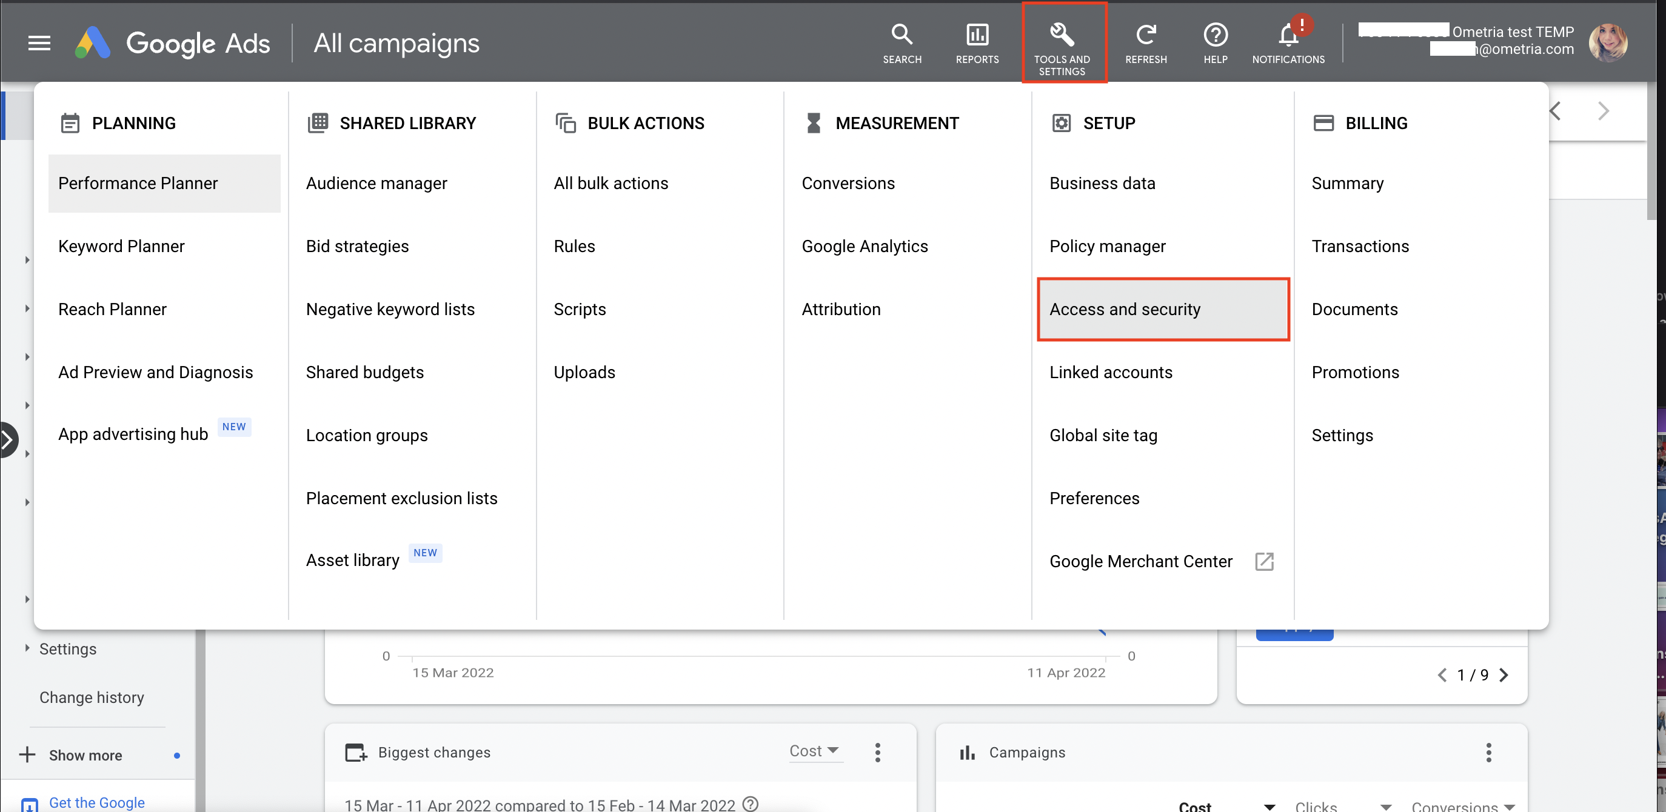1666x812 pixels.
Task: Click Tools and Settings wrench icon
Action: coord(1062,35)
